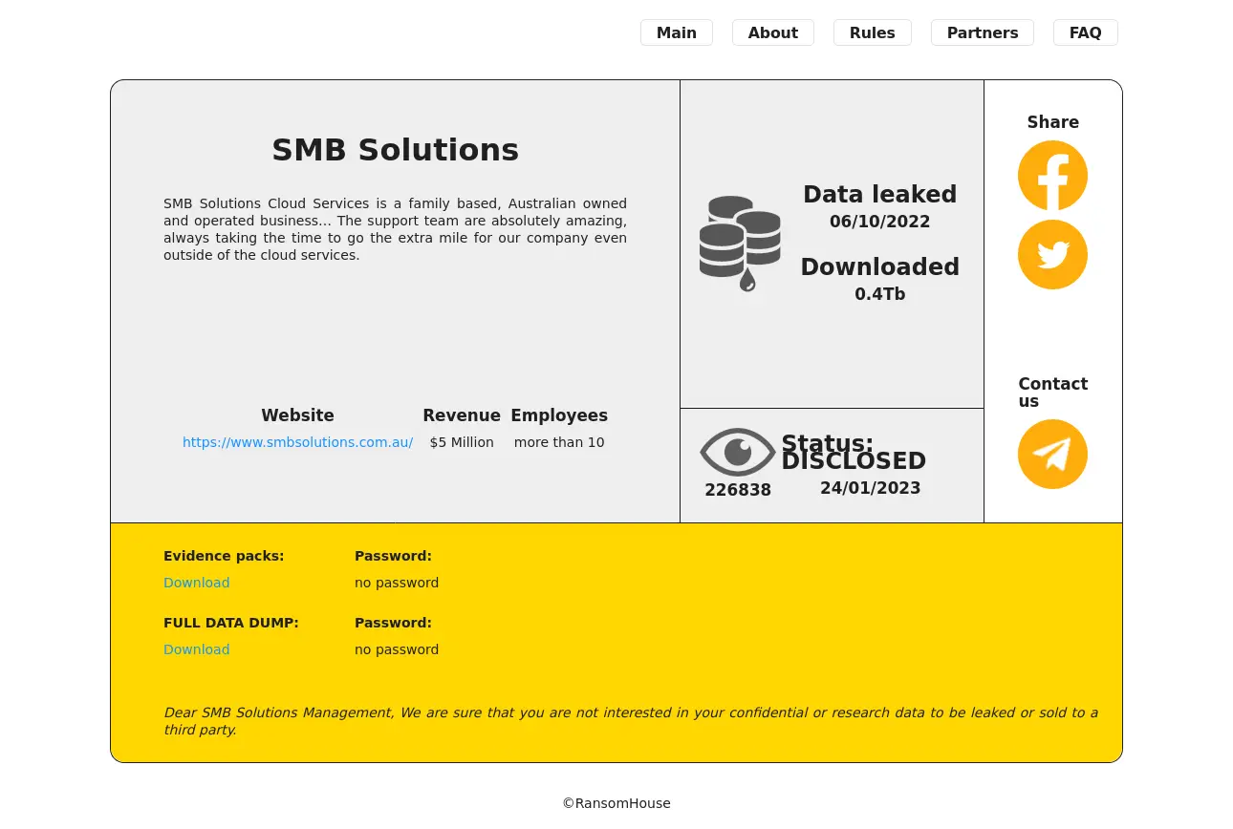Click the SMB Solutions heading
The width and height of the screenshot is (1233, 829).
[x=395, y=150]
